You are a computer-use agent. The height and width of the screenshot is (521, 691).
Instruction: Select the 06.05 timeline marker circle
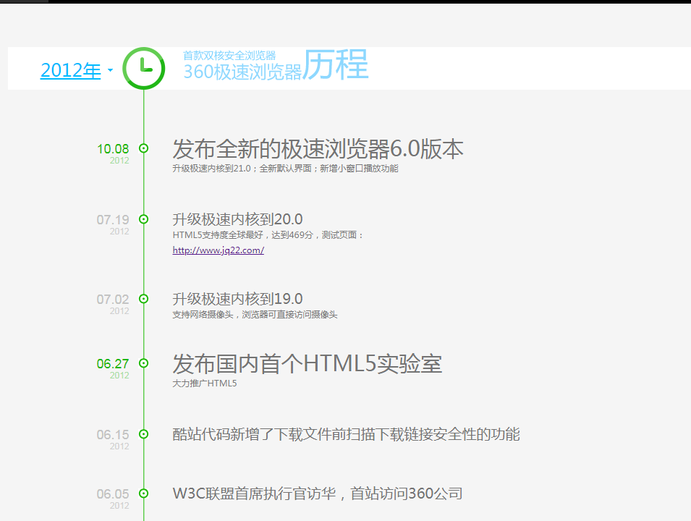pos(144,494)
